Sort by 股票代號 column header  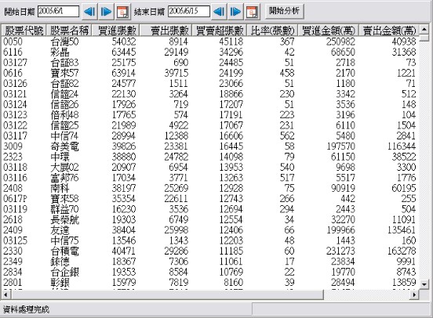pyautogui.click(x=24, y=31)
